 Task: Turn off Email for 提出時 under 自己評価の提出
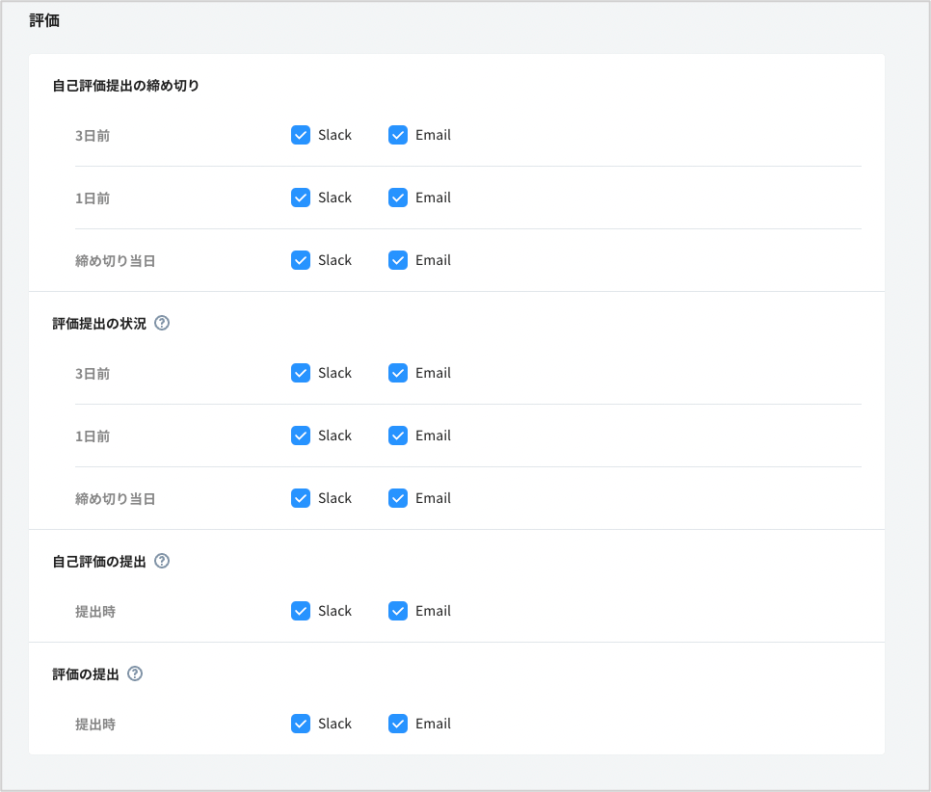[x=398, y=611]
